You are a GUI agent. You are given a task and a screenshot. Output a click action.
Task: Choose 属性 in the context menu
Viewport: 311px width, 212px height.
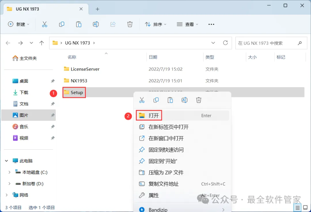(x=182, y=195)
